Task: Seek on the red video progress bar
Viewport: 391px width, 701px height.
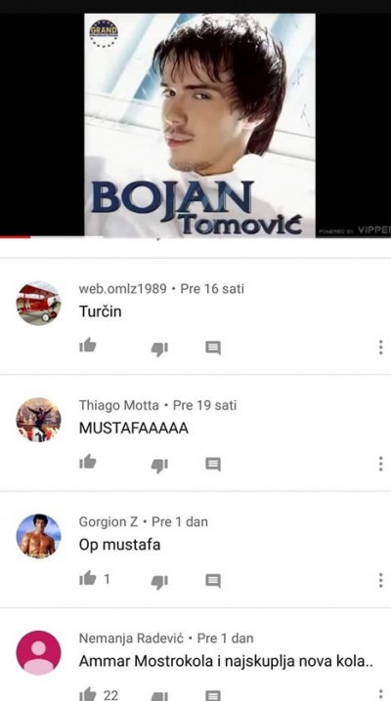Action: (x=195, y=236)
